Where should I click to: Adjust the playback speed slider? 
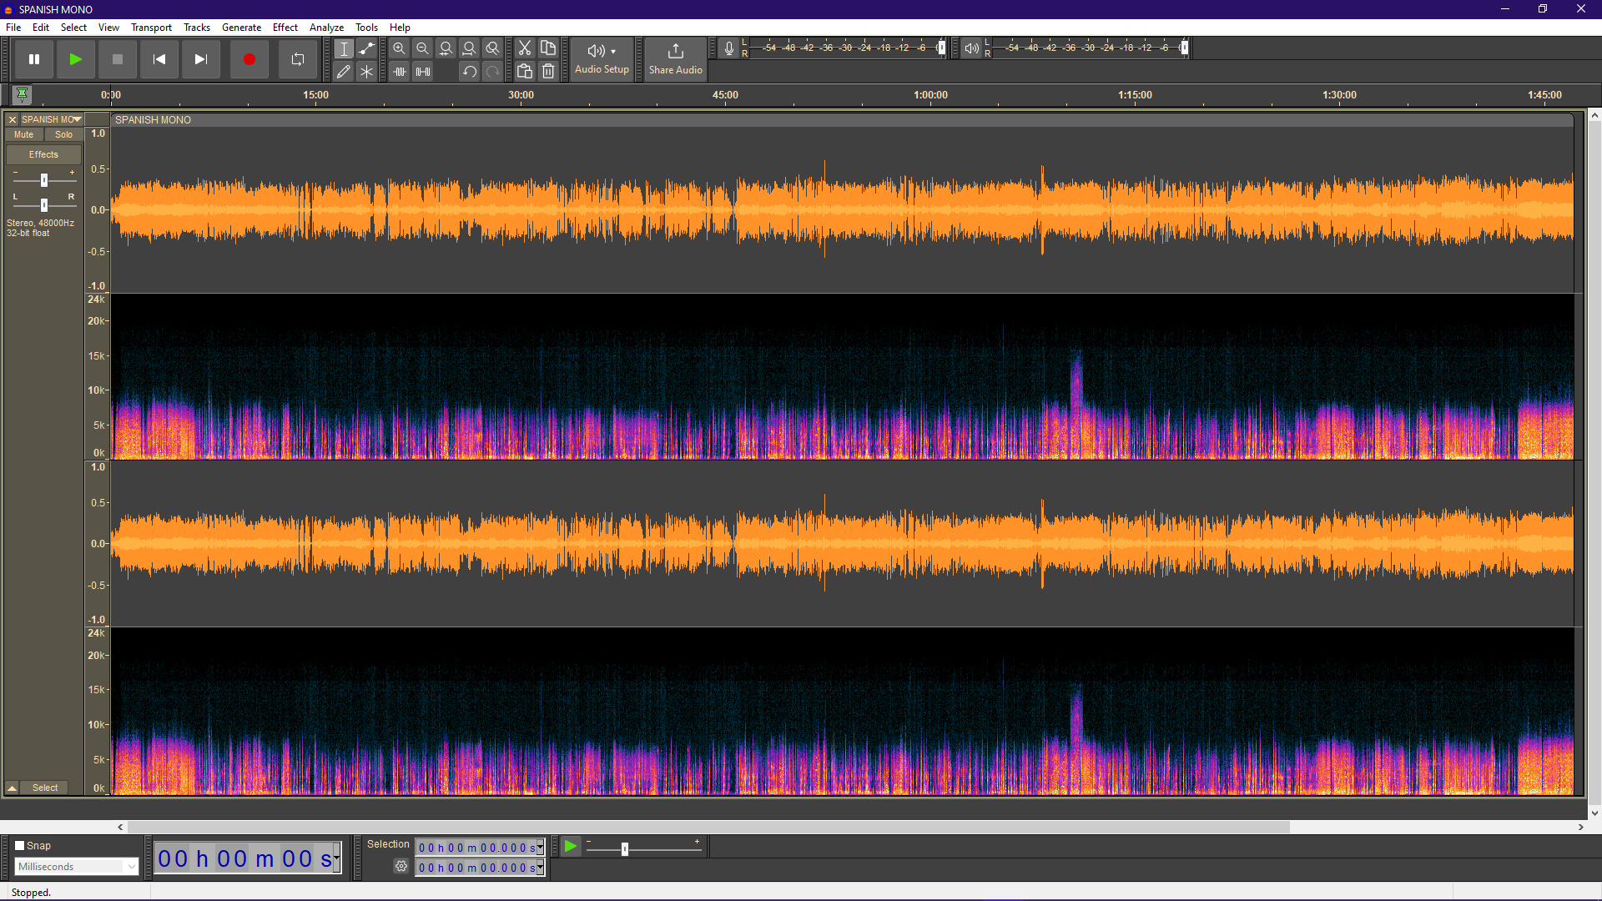point(625,848)
